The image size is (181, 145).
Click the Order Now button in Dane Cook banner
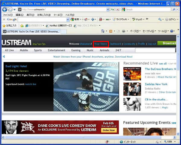(109, 130)
